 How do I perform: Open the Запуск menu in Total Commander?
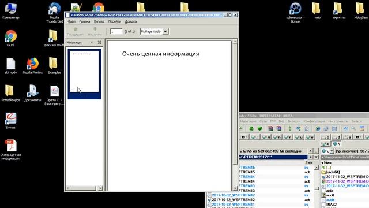pos(356,121)
